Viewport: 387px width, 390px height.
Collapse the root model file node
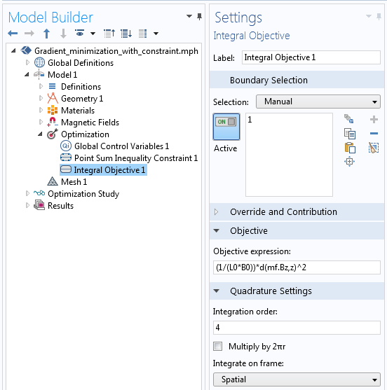click(x=13, y=50)
